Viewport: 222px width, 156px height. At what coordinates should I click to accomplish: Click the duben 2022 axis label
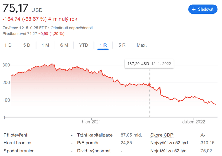click(x=193, y=122)
